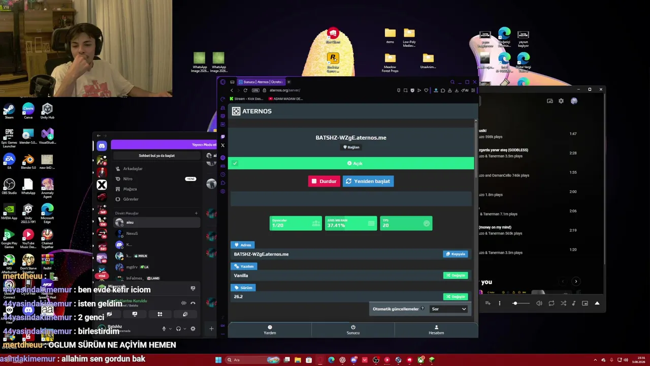The image size is (650, 366).
Task: Open the Yardım tab in Aternos
Action: coord(270,330)
